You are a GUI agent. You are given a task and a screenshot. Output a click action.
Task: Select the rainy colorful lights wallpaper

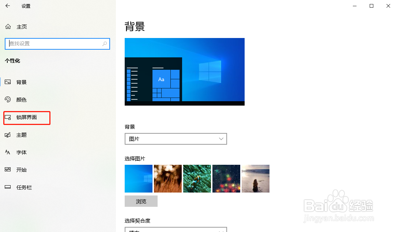226,179
